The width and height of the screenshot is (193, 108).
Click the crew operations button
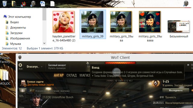click(x=23, y=91)
